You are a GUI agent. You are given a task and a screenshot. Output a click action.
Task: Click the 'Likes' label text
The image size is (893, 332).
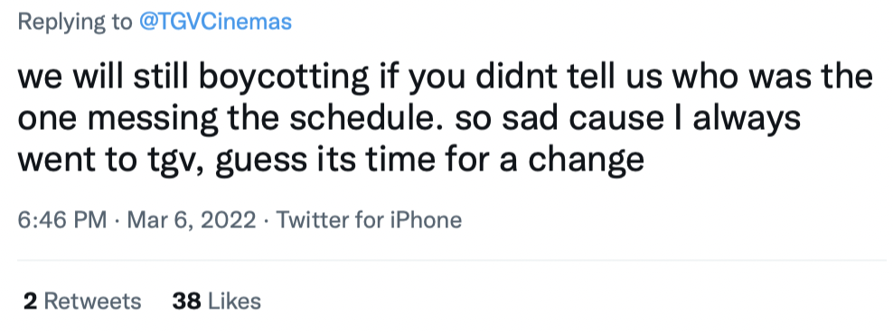point(235,300)
